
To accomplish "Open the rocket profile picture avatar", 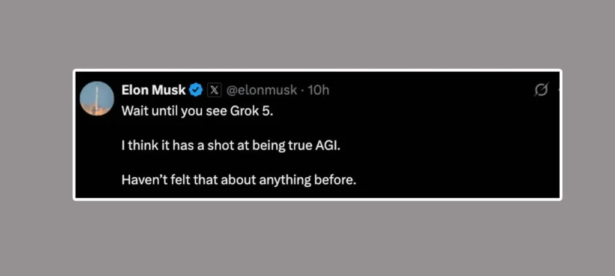I will (97, 98).
